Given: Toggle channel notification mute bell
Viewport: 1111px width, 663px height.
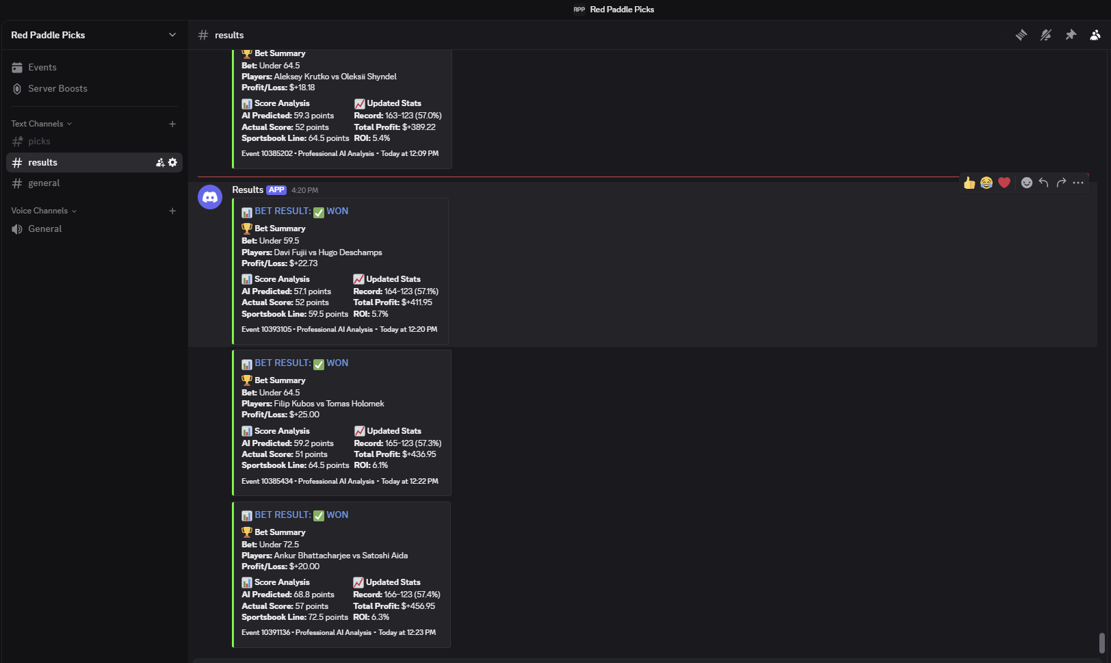Looking at the screenshot, I should click(x=1045, y=35).
